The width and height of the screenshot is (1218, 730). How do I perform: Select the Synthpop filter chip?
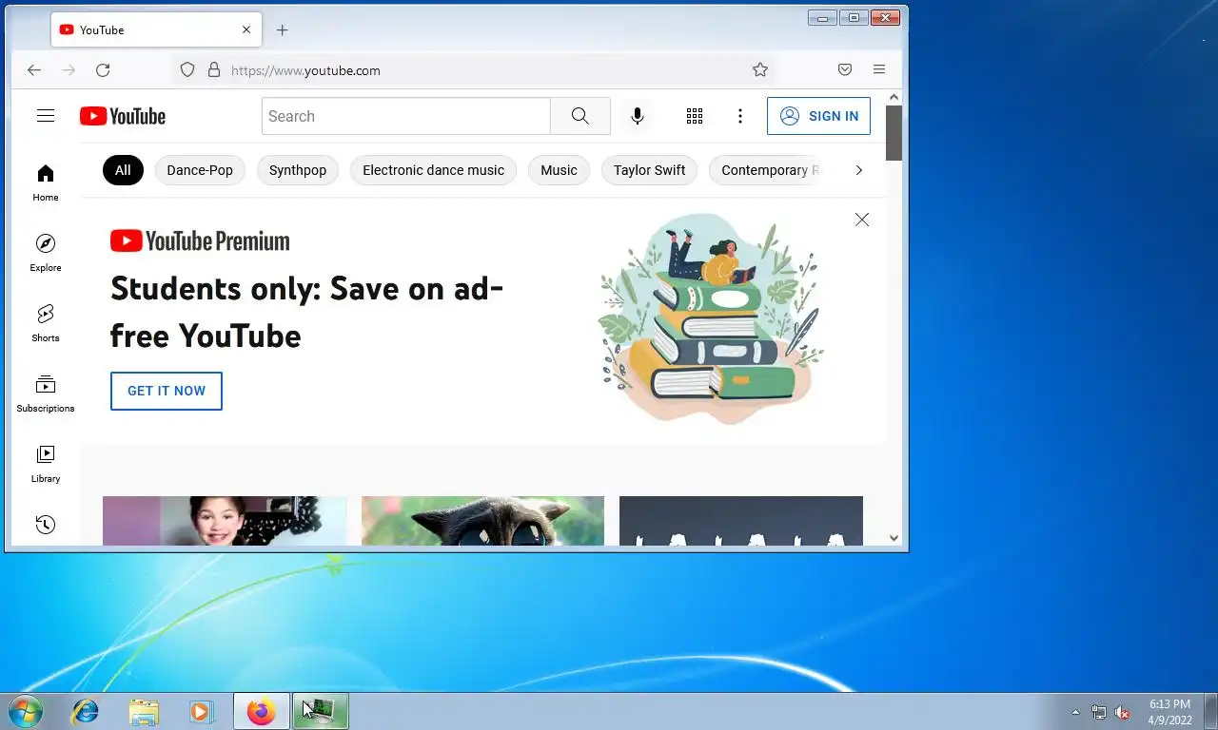[298, 170]
